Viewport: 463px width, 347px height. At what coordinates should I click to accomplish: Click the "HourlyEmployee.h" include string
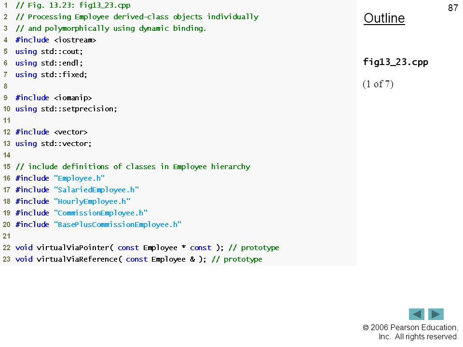92,201
